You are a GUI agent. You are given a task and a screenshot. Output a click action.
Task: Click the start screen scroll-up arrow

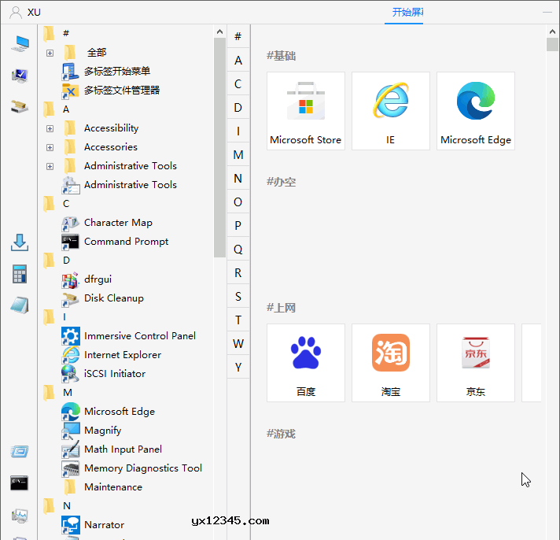point(552,31)
